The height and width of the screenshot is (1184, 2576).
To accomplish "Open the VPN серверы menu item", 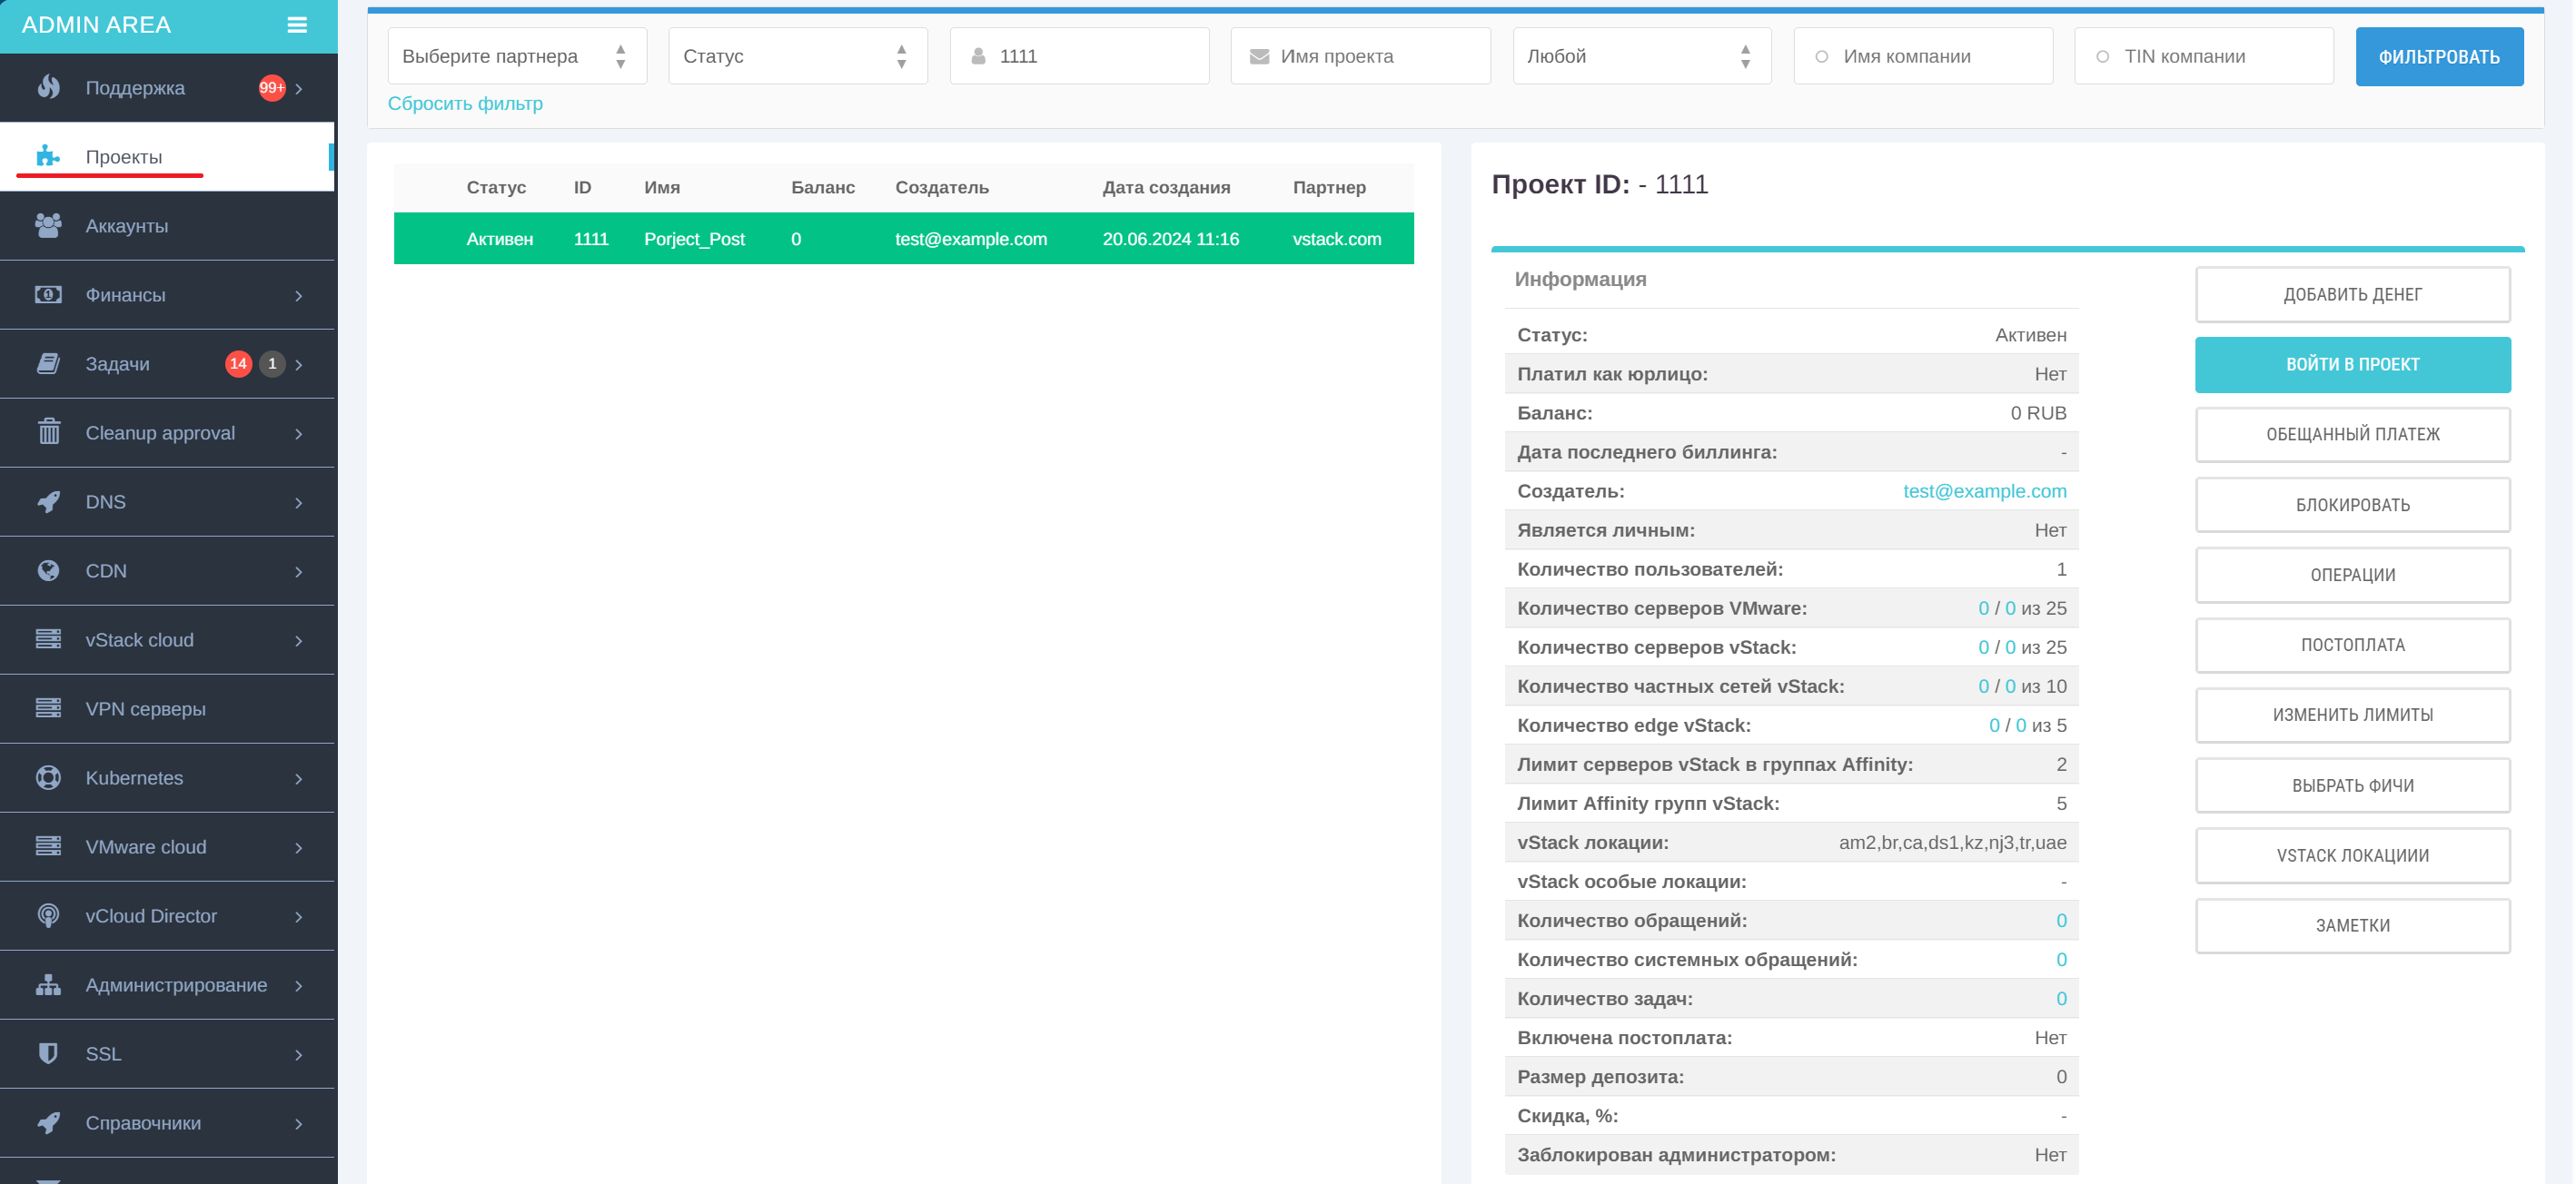I will 146,709.
